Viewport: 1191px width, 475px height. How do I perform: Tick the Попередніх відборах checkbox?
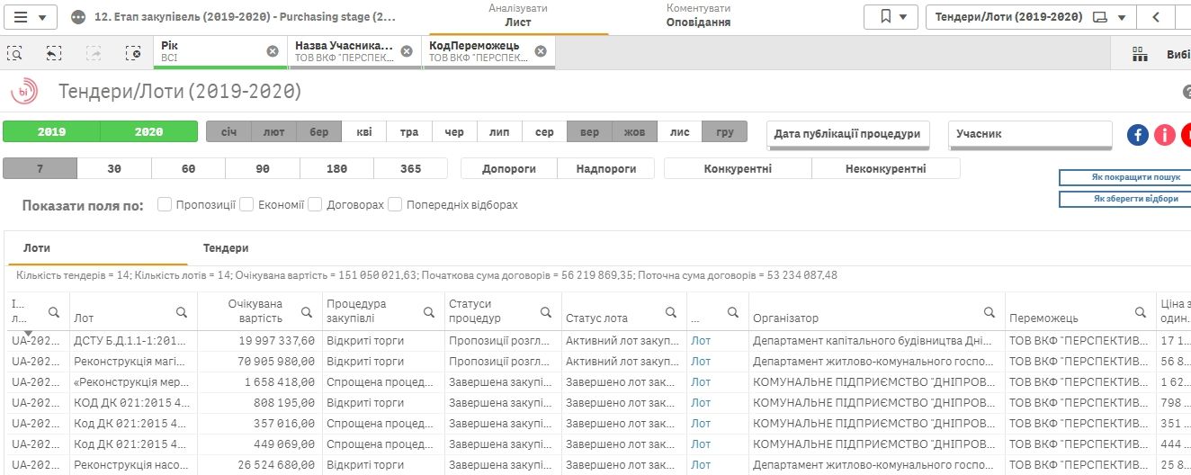395,205
